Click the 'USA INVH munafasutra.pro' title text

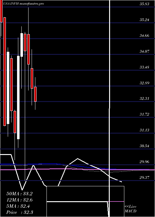(23, 4)
